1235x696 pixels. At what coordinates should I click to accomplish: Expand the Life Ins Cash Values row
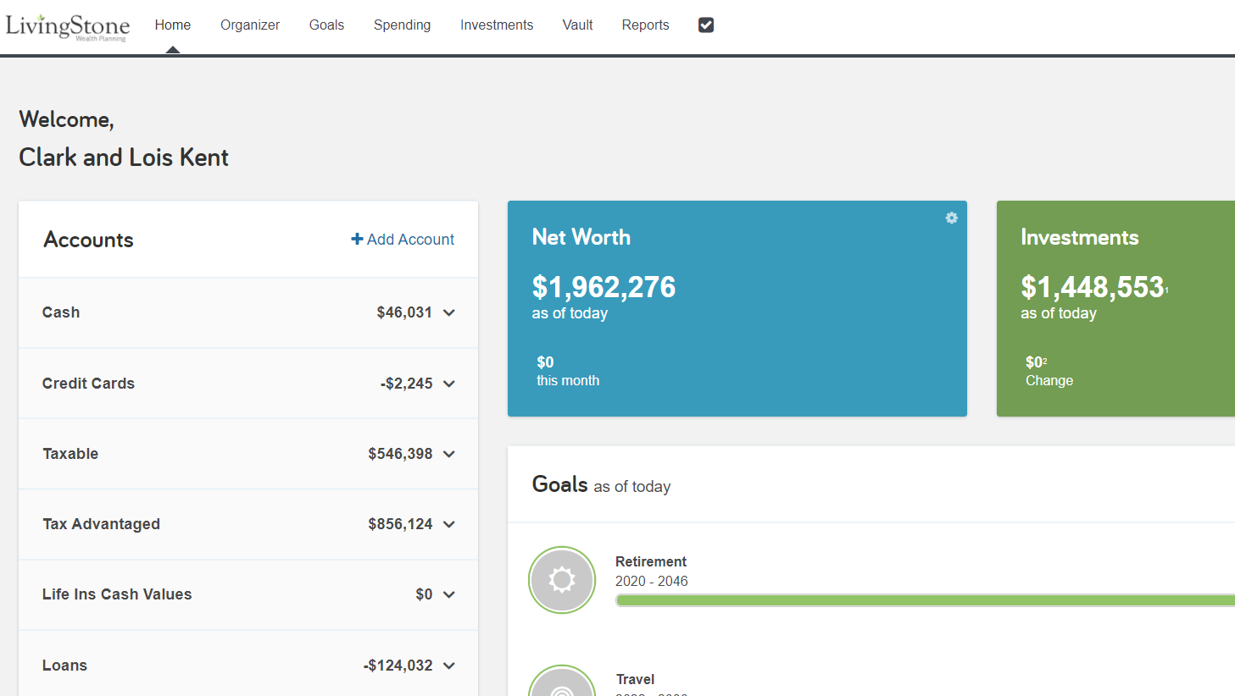448,594
